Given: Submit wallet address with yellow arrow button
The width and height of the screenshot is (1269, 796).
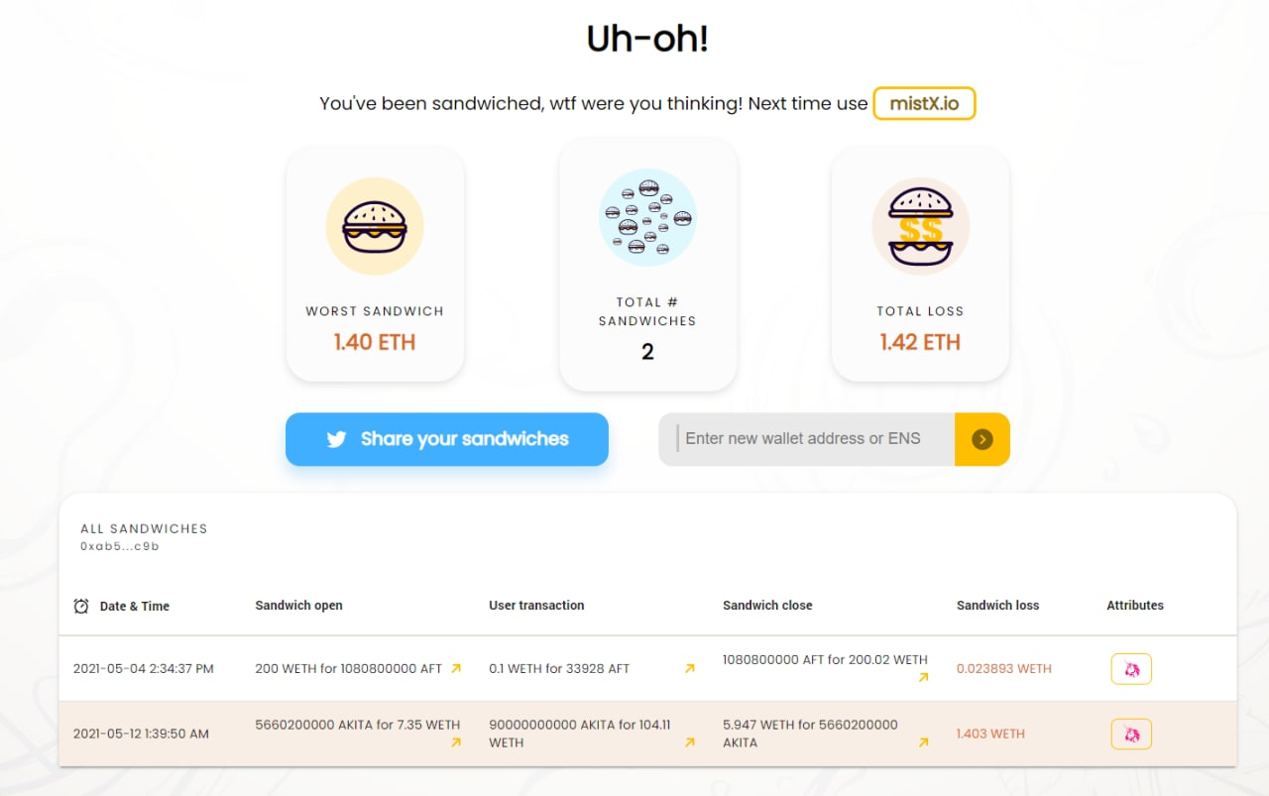Looking at the screenshot, I should (x=981, y=439).
